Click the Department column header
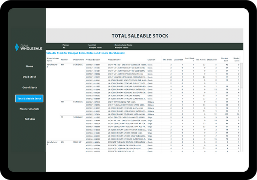 [79, 60]
